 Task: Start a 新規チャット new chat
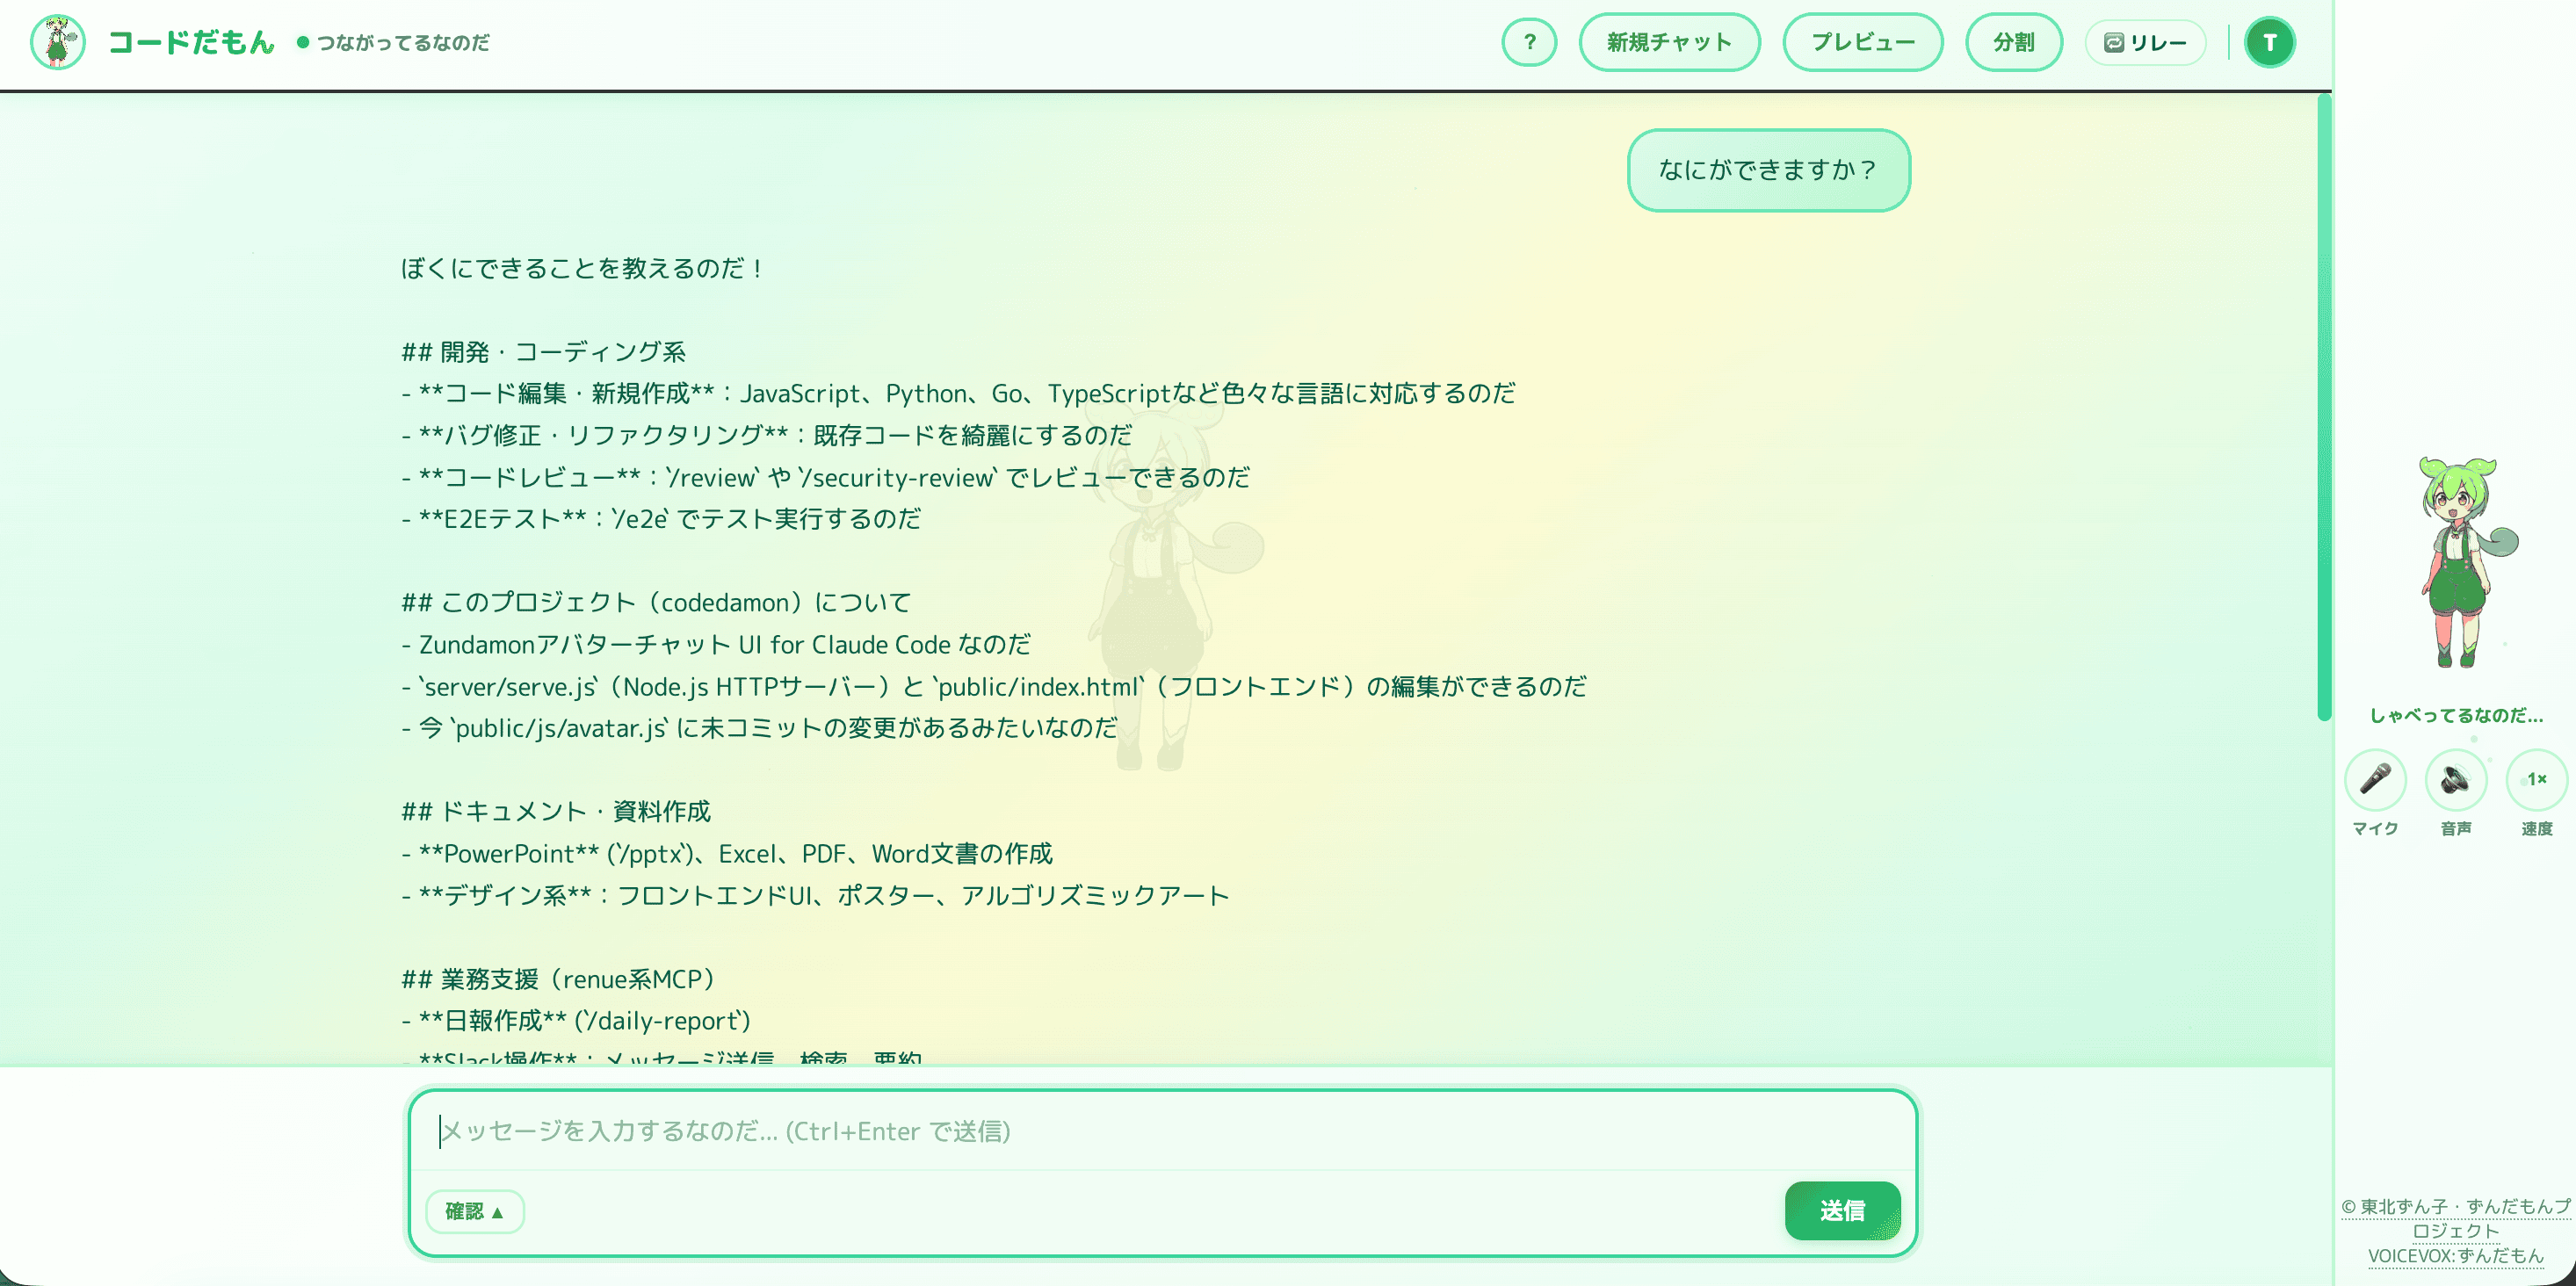point(1669,42)
